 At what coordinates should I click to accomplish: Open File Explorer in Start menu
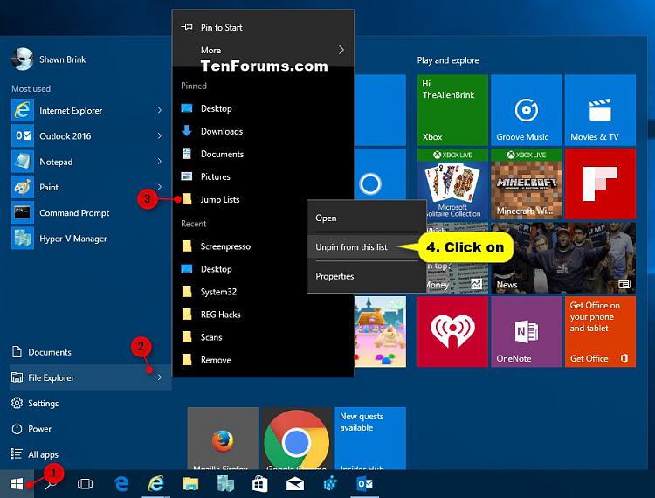pos(90,377)
